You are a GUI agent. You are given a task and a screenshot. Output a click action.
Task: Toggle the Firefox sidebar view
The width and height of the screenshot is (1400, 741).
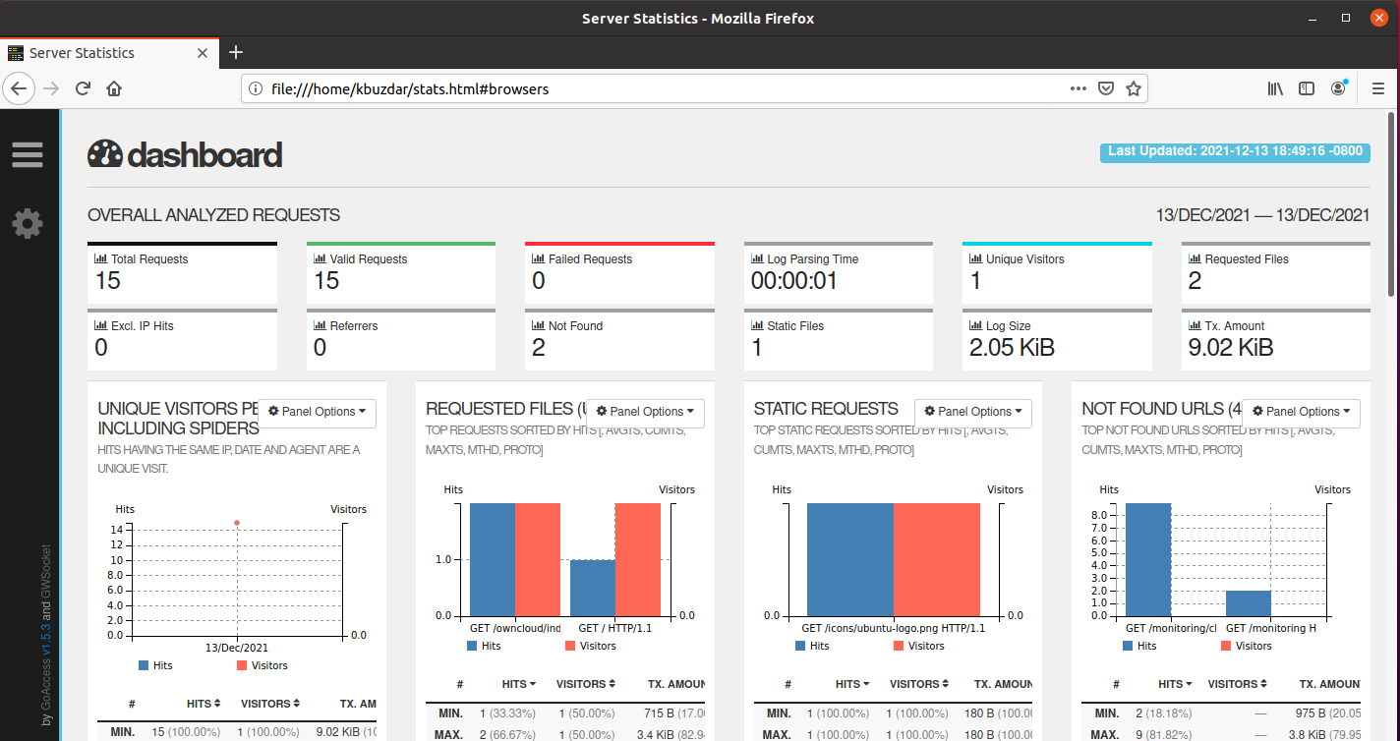[x=1307, y=88]
